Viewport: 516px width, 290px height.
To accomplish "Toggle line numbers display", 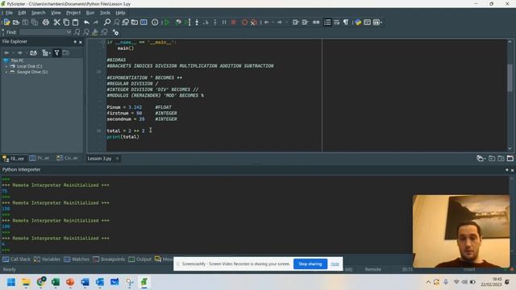I will [x=327, y=23].
